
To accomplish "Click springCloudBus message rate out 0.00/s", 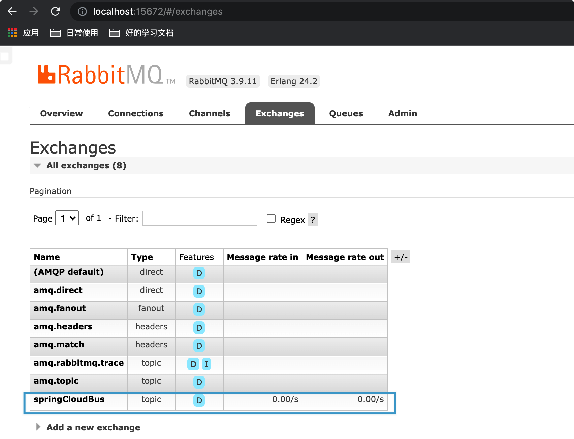I will (371, 399).
